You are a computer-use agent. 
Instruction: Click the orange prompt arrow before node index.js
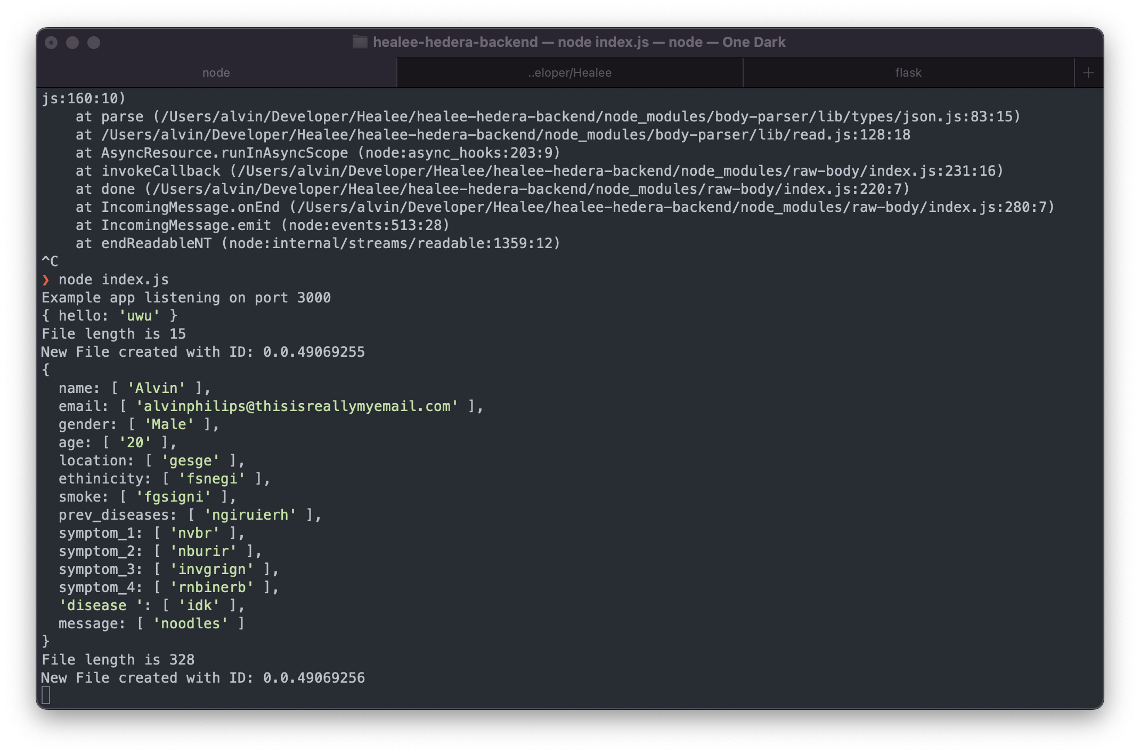click(46, 280)
